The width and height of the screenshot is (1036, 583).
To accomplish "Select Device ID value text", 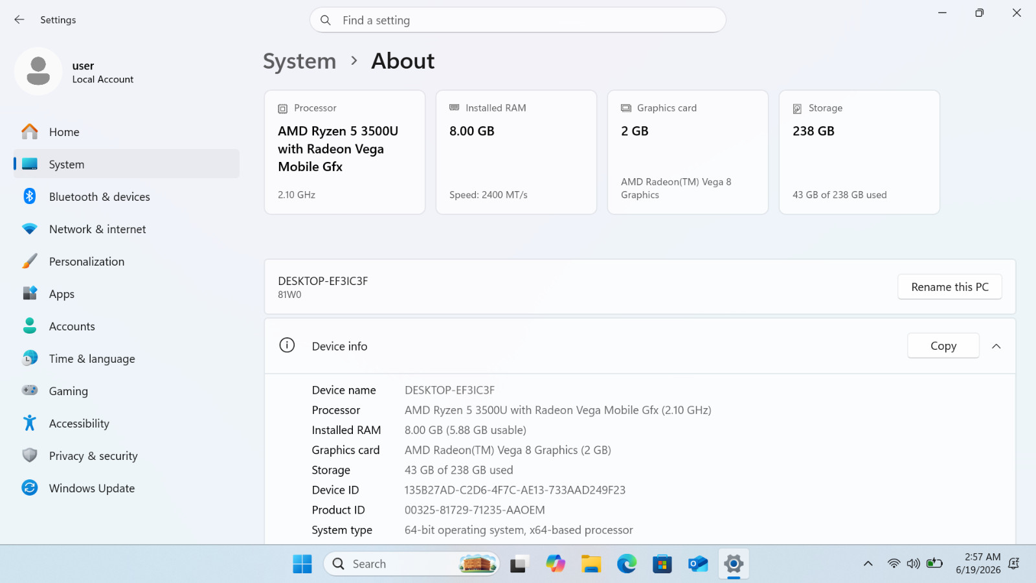I will coord(515,490).
